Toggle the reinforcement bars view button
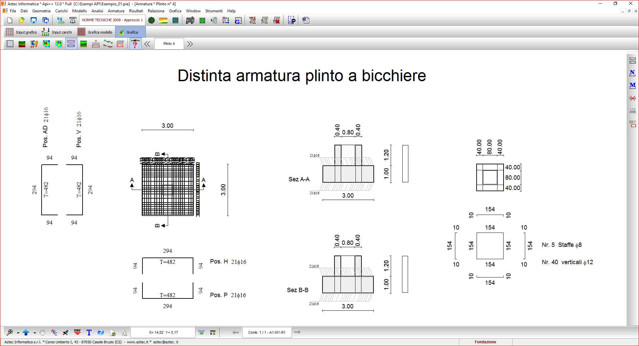Image resolution: width=639 pixels, height=346 pixels. (71, 44)
